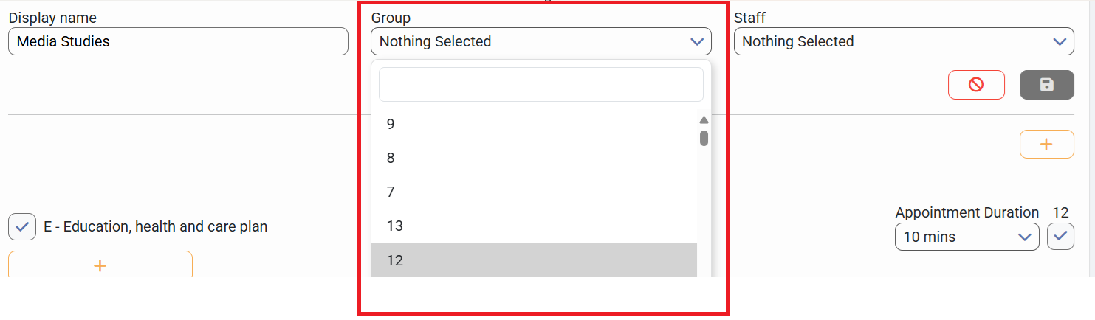This screenshot has width=1095, height=320.
Task: Select group 8 from the list
Action: (534, 159)
